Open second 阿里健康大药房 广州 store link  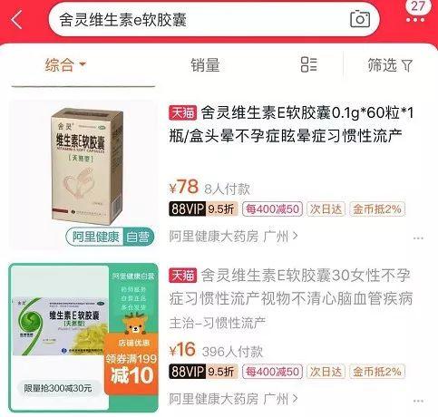click(233, 399)
